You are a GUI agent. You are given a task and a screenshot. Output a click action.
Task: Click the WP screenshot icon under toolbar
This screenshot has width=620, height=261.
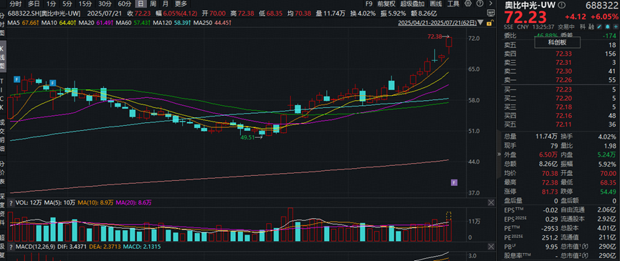(491, 13)
